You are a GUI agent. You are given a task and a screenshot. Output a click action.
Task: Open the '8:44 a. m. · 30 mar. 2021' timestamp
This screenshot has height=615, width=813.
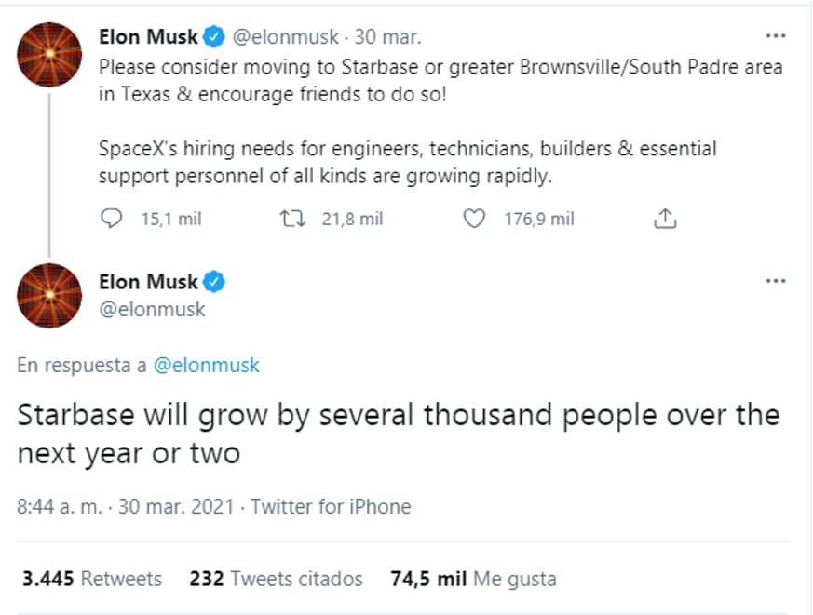pos(125,507)
